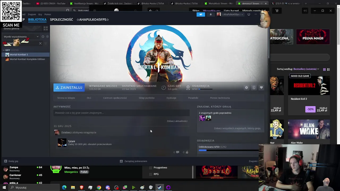Open Sortuj według Bestsellery dropdown
The height and width of the screenshot is (191, 340).
306,69
